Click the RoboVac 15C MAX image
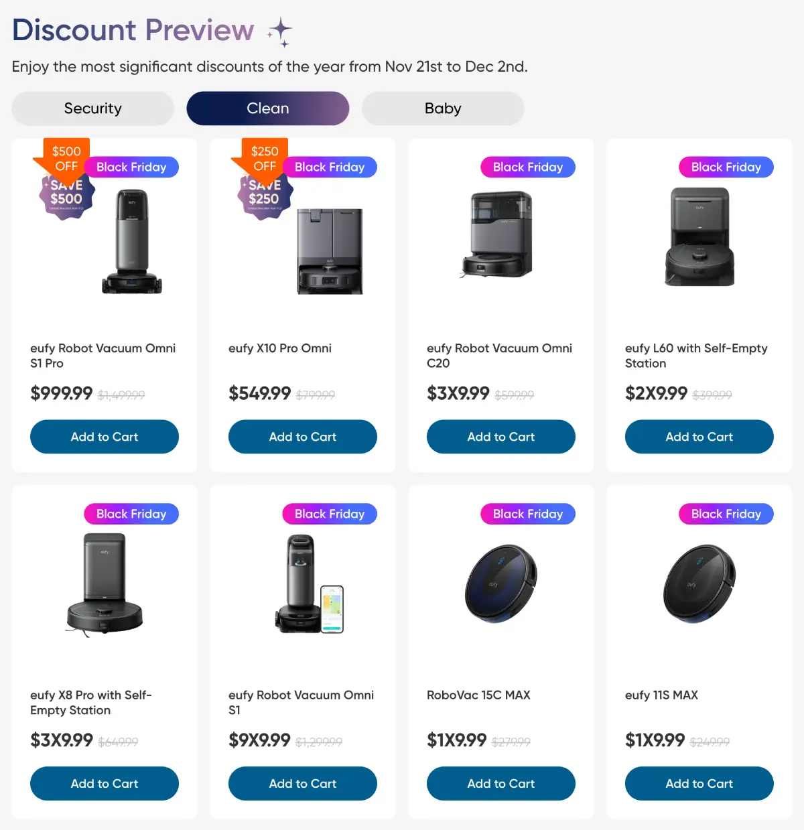804x830 pixels. (x=501, y=583)
